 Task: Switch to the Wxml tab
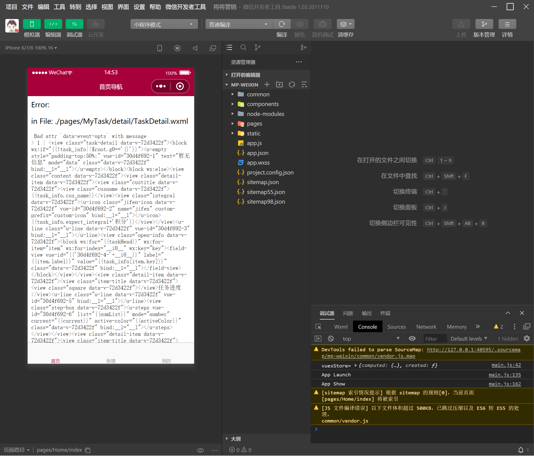pos(341,327)
